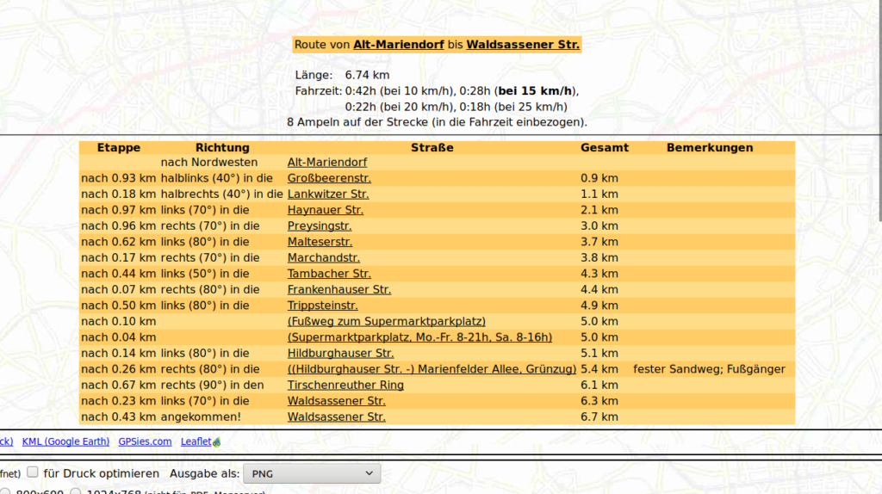This screenshot has height=494, width=882.
Task: Select the 1024x768 size radio button
Action: pos(76,492)
